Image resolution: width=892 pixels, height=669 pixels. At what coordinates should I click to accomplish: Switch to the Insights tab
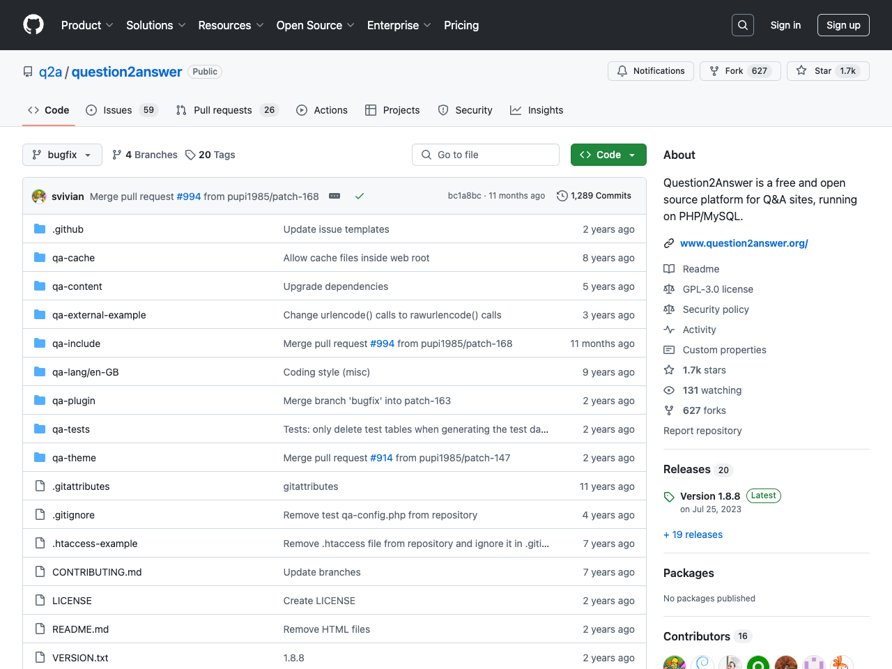[x=537, y=110]
